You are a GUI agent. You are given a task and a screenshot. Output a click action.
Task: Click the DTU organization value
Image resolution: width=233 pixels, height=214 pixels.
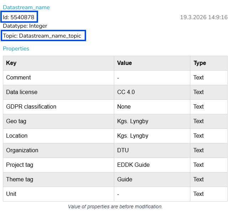click(123, 150)
